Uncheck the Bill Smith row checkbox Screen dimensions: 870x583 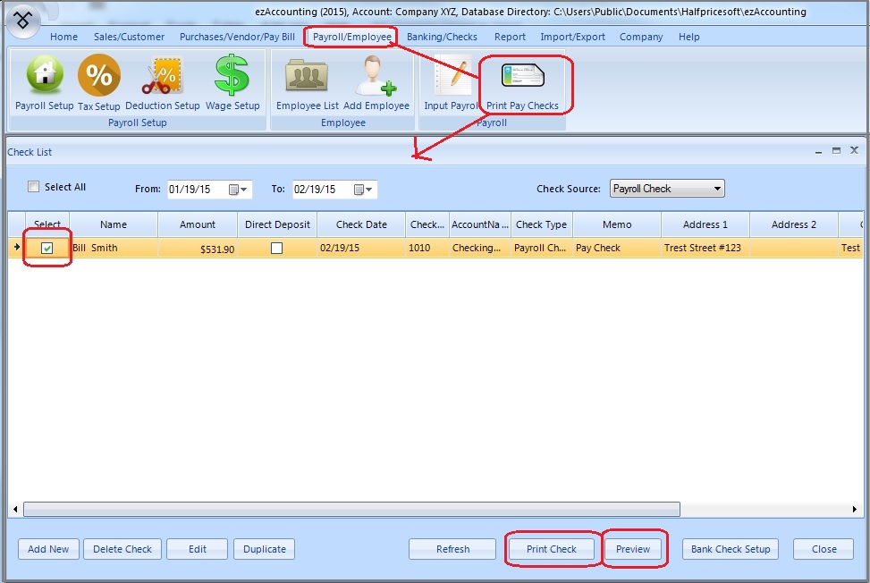[x=47, y=249]
